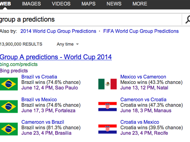Click Croatia flag beside Croatia vs Mexico
The image size is (190, 142).
click(108, 129)
